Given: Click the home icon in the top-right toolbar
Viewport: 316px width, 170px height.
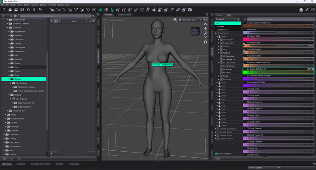Looking at the screenshot, I should [x=301, y=10].
